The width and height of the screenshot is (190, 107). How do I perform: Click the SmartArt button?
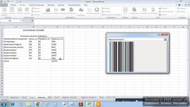click(x=36, y=12)
